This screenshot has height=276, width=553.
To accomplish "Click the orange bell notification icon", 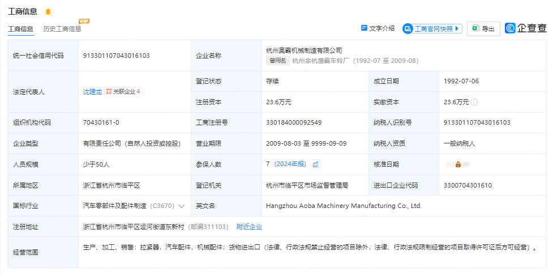I will (48, 12).
